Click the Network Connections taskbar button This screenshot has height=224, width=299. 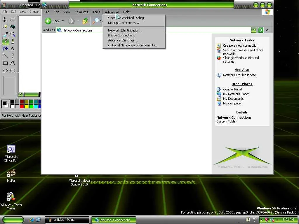114,220
